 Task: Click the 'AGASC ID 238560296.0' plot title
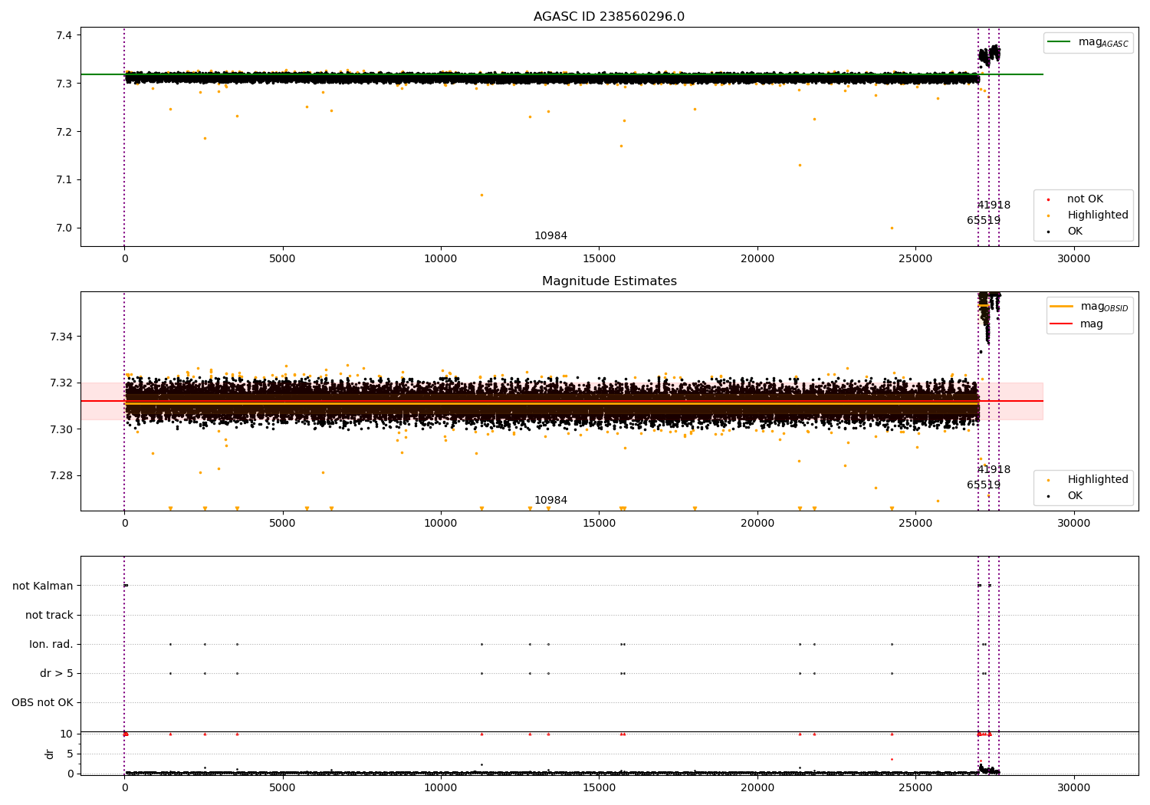(609, 17)
